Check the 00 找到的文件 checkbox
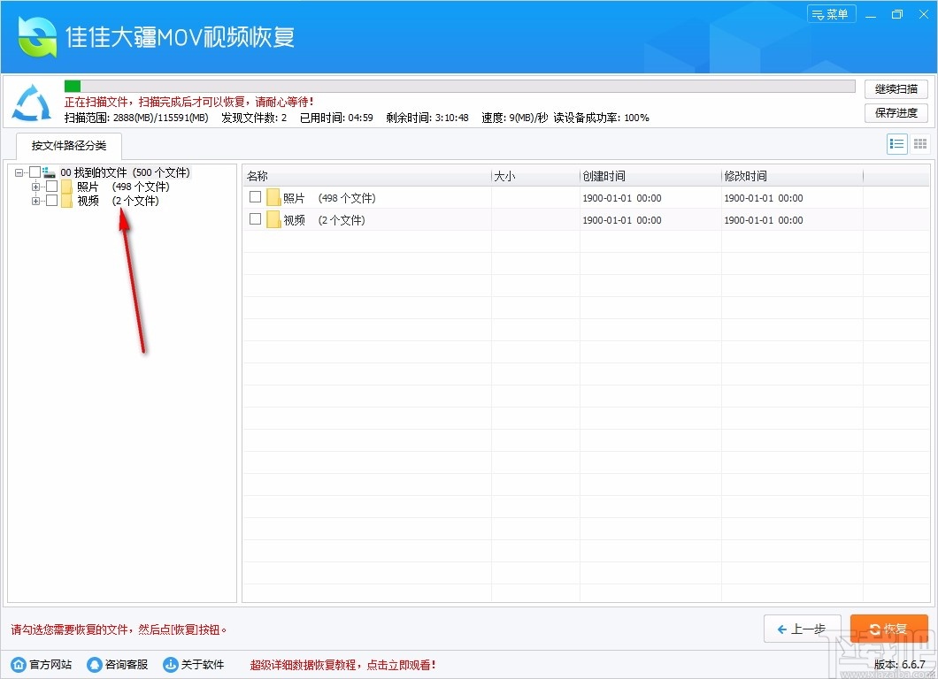 pyautogui.click(x=35, y=172)
